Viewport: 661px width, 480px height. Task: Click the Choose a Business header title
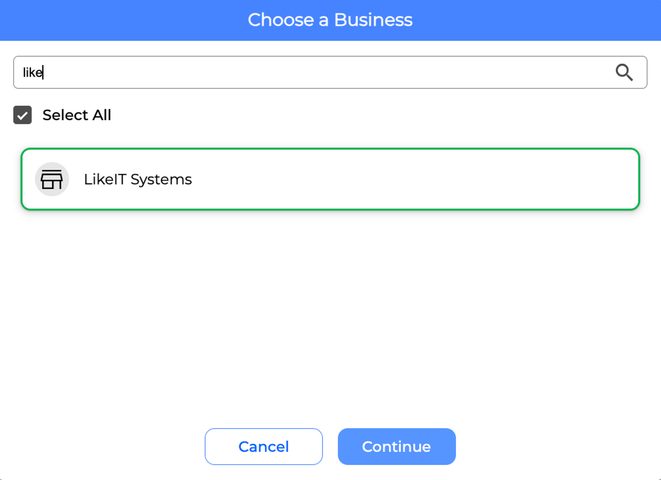[330, 20]
